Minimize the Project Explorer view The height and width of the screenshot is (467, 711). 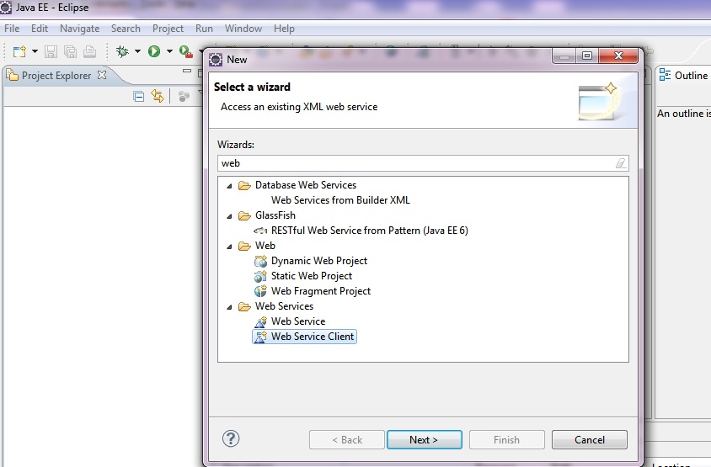(187, 71)
